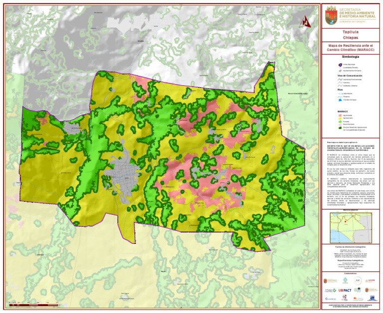Select the blue Cuerpos de Agua symbol
The height and width of the screenshot is (313, 383).
pyautogui.click(x=340, y=100)
